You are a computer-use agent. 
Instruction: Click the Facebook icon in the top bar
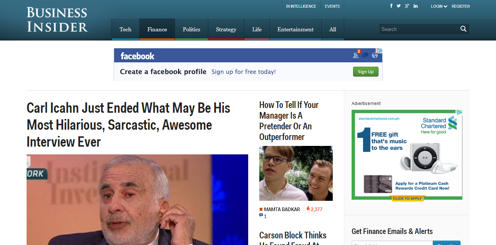pos(391,6)
